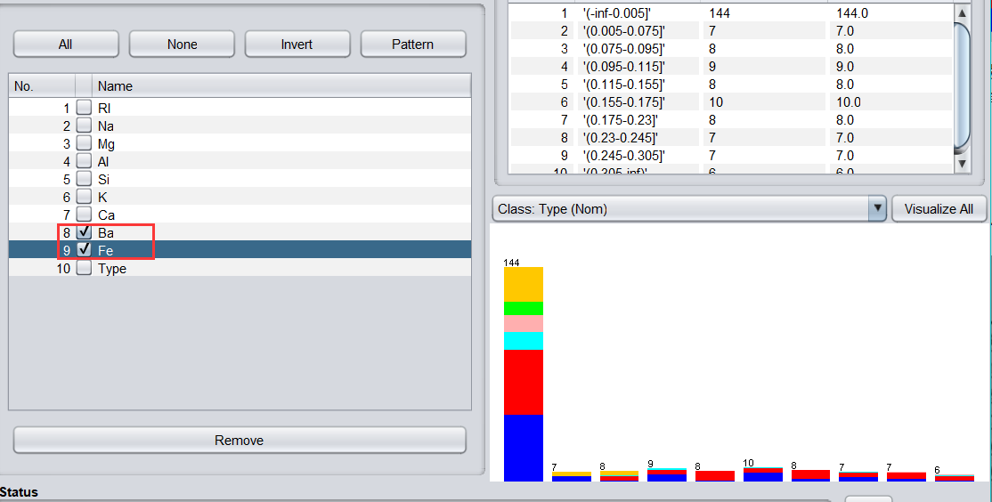Check the K attribute checkbox

[x=84, y=197]
